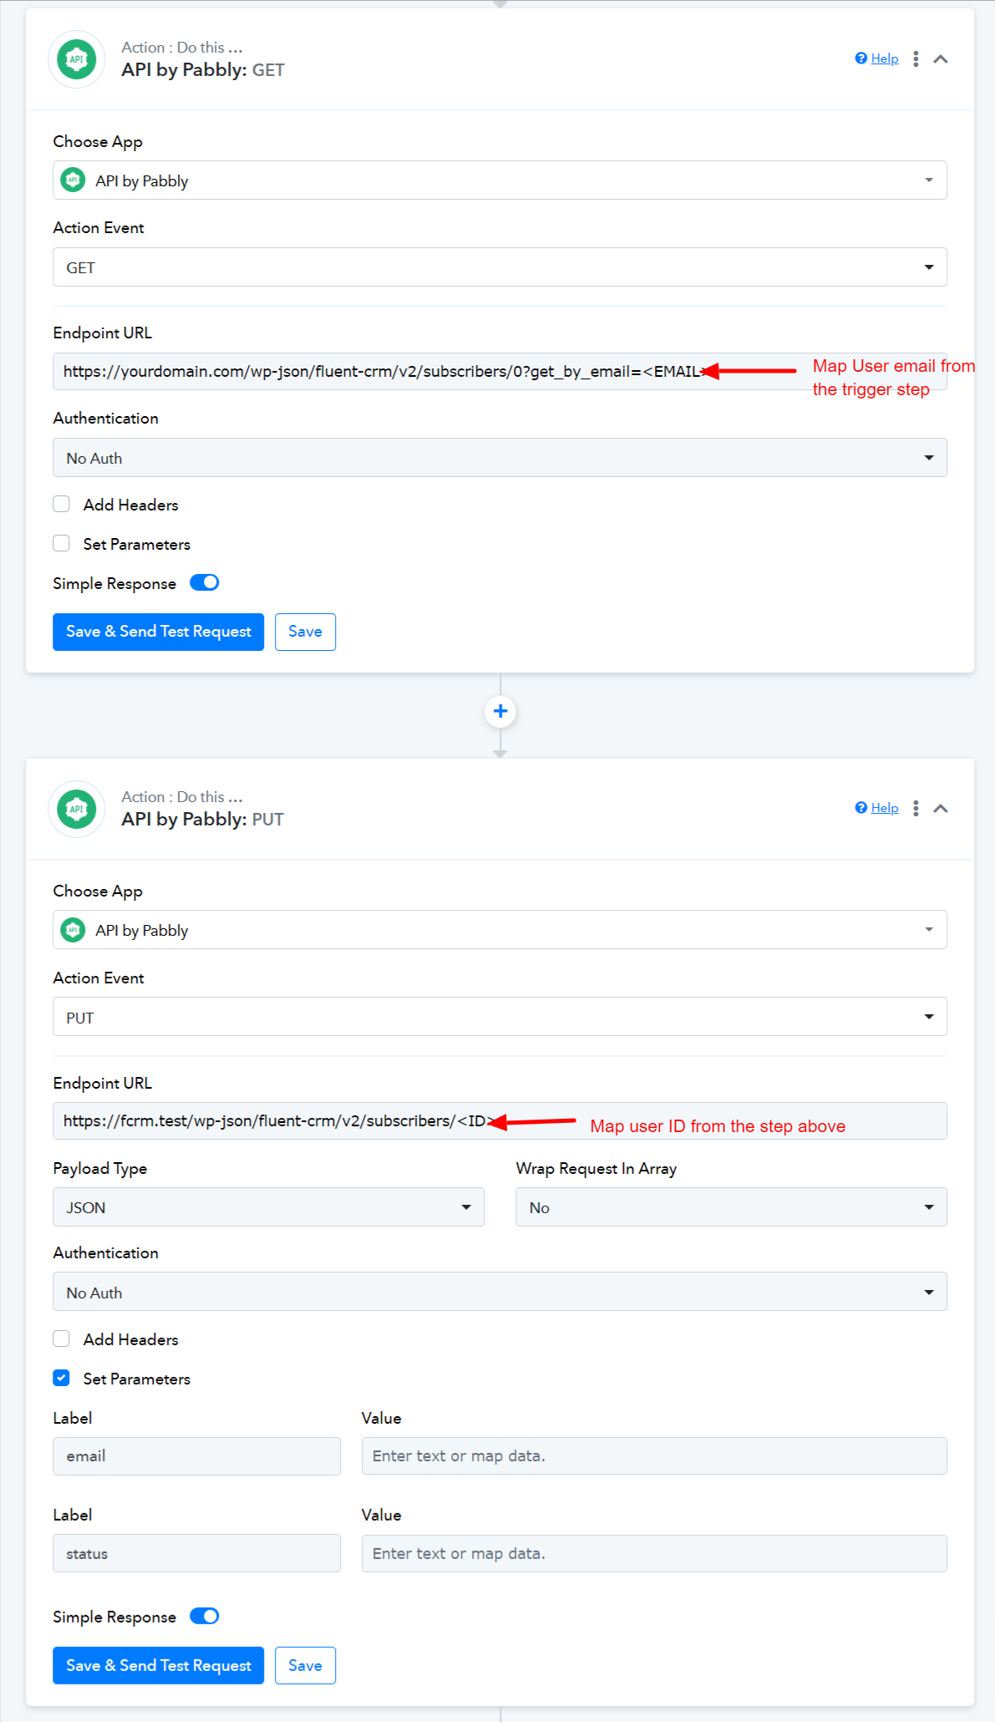Click the 'API by Pabbly: PUT' title
This screenshot has height=1722, width=995.
point(203,820)
